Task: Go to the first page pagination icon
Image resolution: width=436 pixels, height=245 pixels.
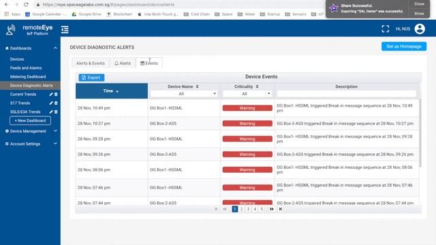Action: point(216,209)
